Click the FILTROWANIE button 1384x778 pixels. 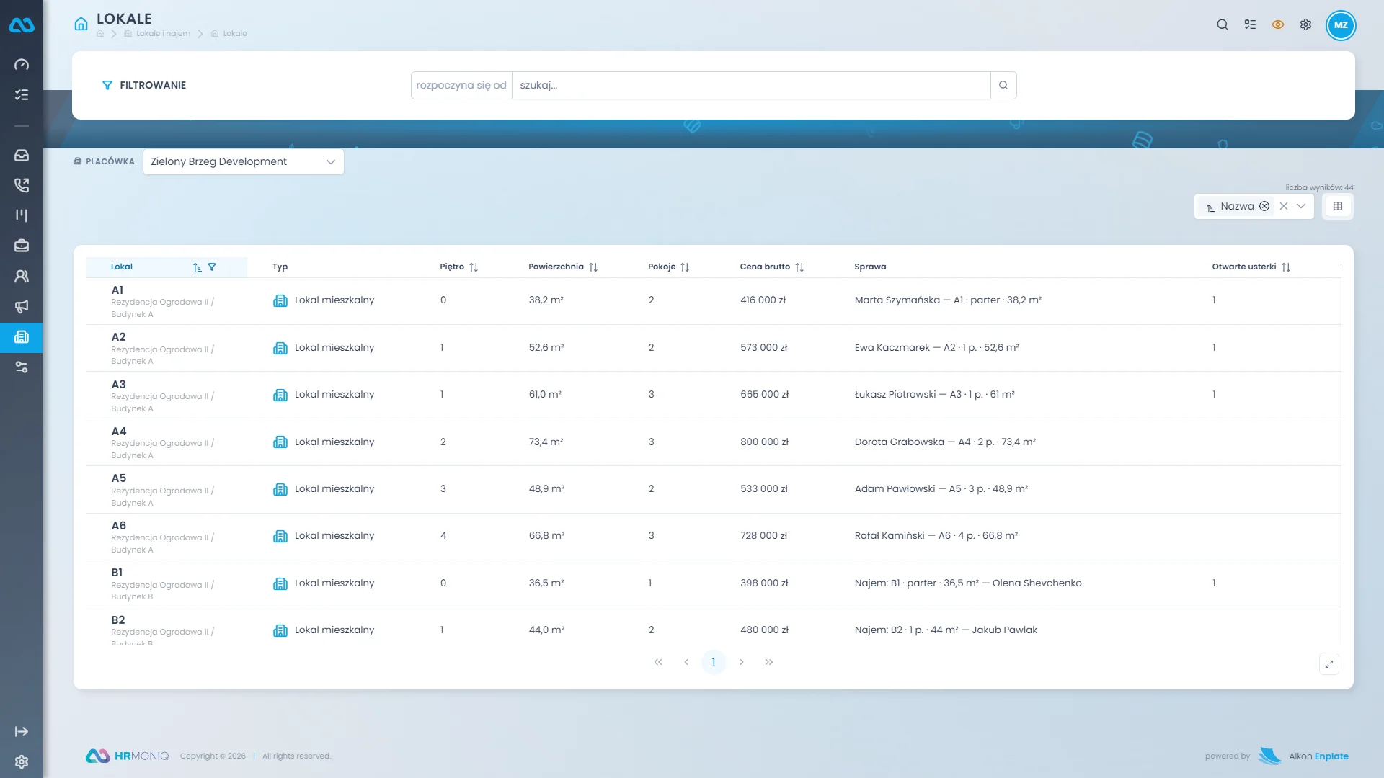144,85
